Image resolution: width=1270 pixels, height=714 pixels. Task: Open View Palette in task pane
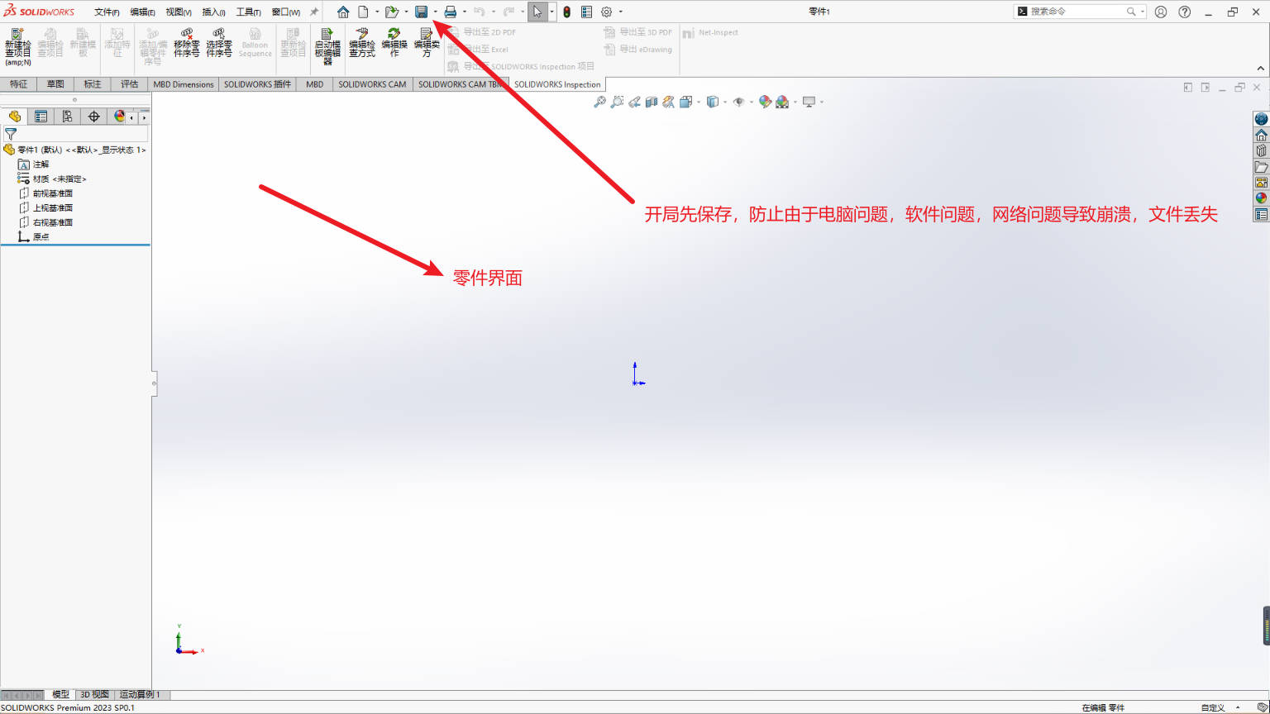1261,183
